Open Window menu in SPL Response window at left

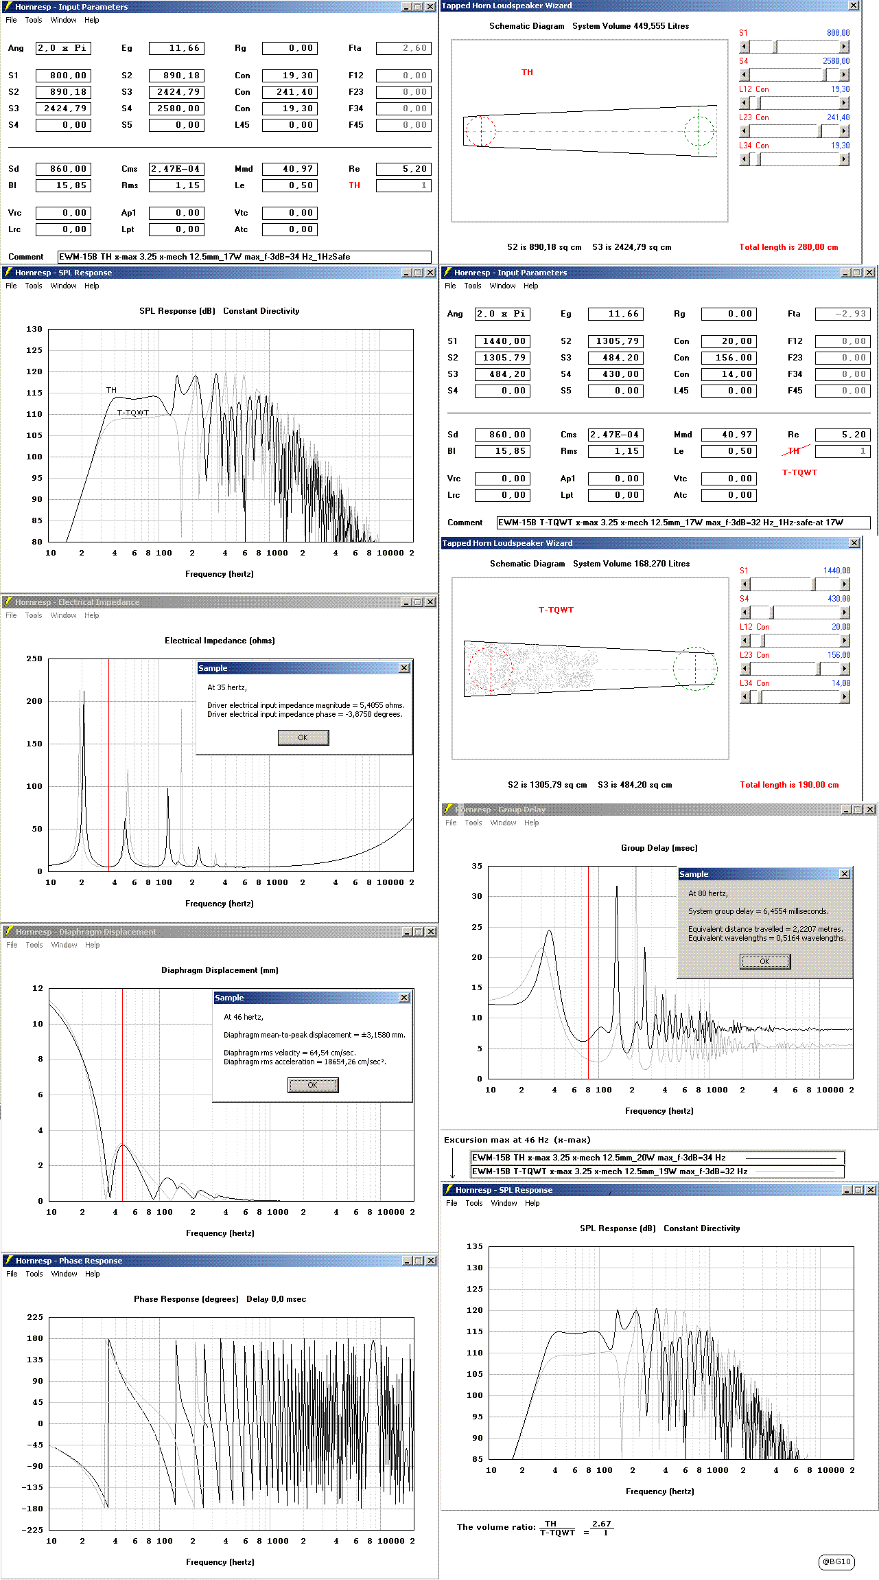(x=64, y=286)
